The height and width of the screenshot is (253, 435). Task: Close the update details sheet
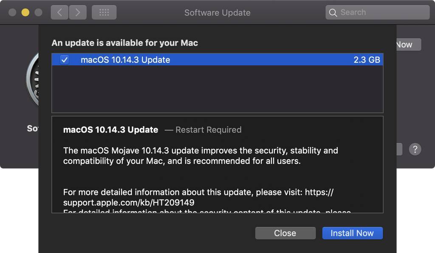285,233
